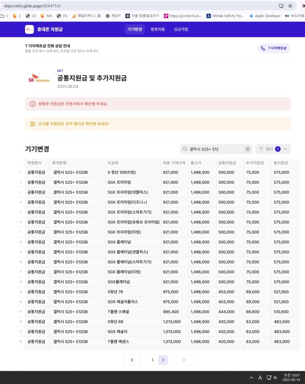305x384 pixels.
Task: Click the 444,000 common subsidy cell
Action: [x=230, y=312]
